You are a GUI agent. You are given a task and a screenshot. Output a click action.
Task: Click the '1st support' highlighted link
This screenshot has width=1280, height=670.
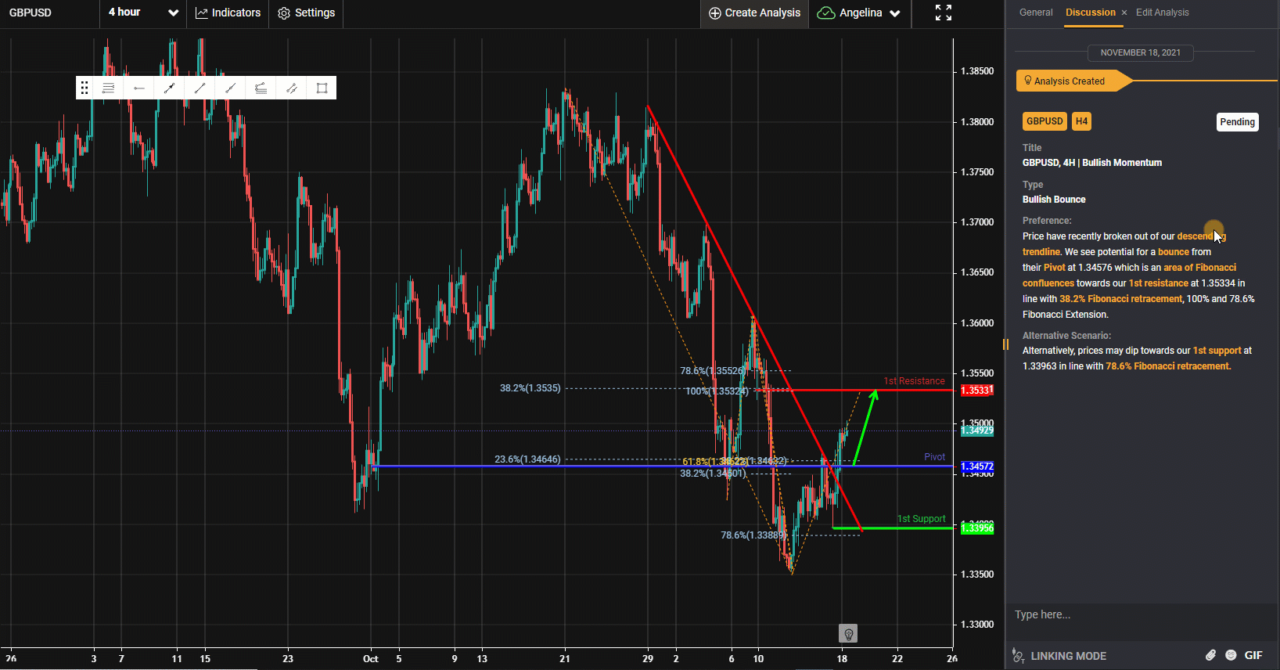coord(1217,351)
